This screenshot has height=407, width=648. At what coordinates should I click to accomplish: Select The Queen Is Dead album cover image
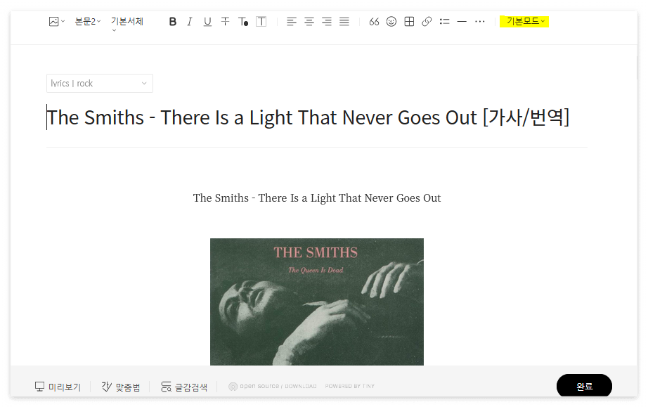(x=317, y=302)
